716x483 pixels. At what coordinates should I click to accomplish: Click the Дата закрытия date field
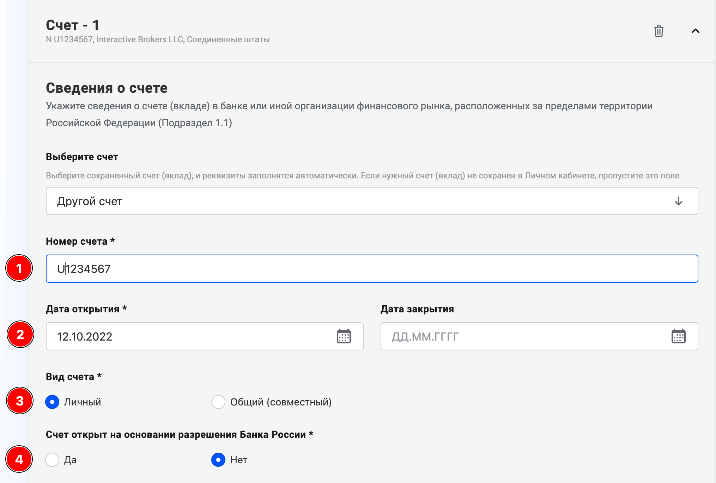(539, 336)
